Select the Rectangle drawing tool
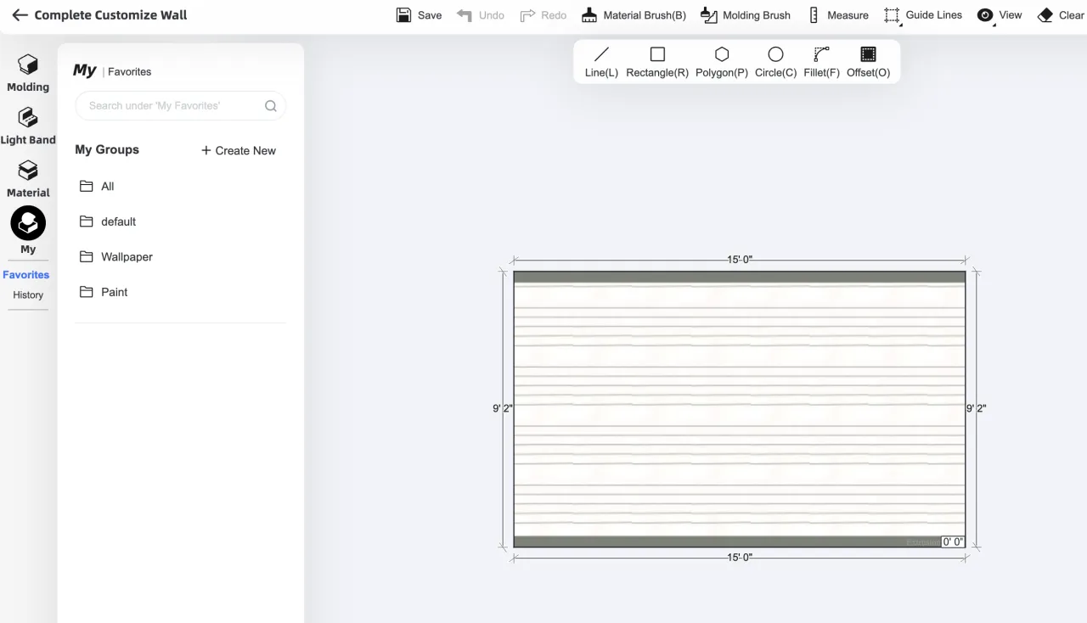 point(656,62)
